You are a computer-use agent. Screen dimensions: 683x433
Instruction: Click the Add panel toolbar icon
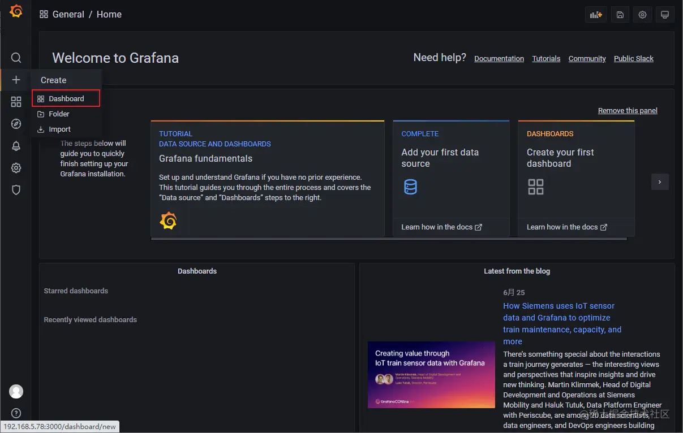(x=595, y=15)
